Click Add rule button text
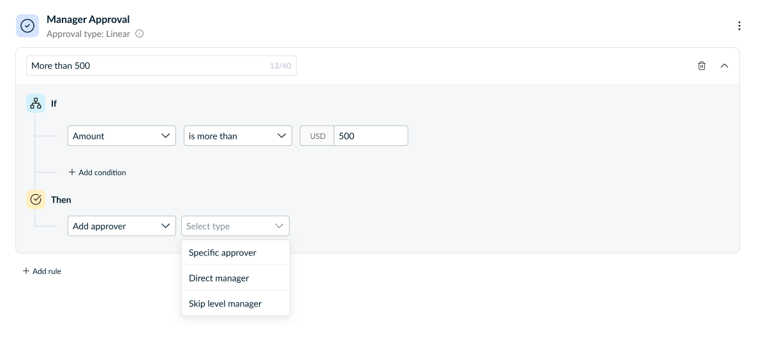 pos(47,271)
